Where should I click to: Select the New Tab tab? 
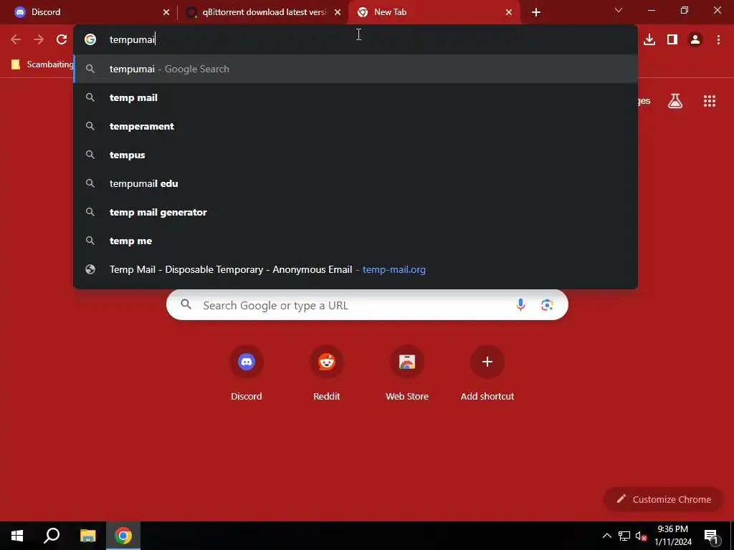[x=434, y=12]
